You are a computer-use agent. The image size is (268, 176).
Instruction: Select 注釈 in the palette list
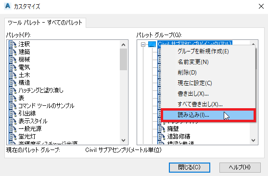[24, 44]
